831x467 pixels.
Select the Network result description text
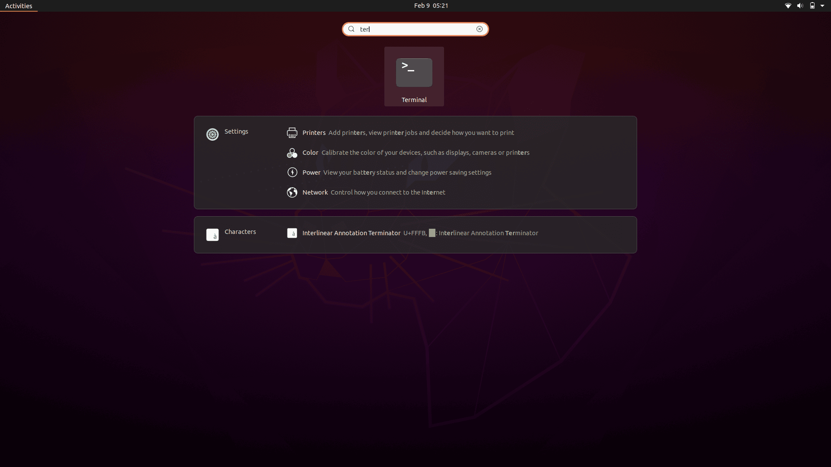click(388, 192)
